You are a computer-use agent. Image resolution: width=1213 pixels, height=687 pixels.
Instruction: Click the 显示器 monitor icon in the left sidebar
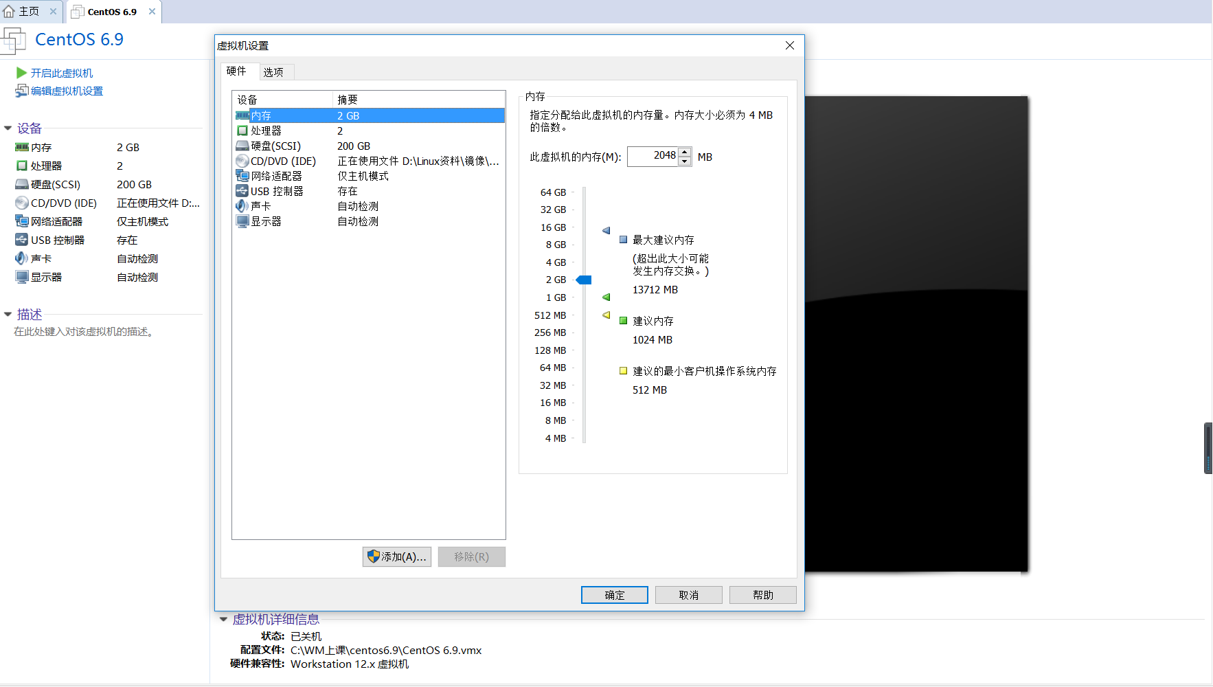pos(22,277)
